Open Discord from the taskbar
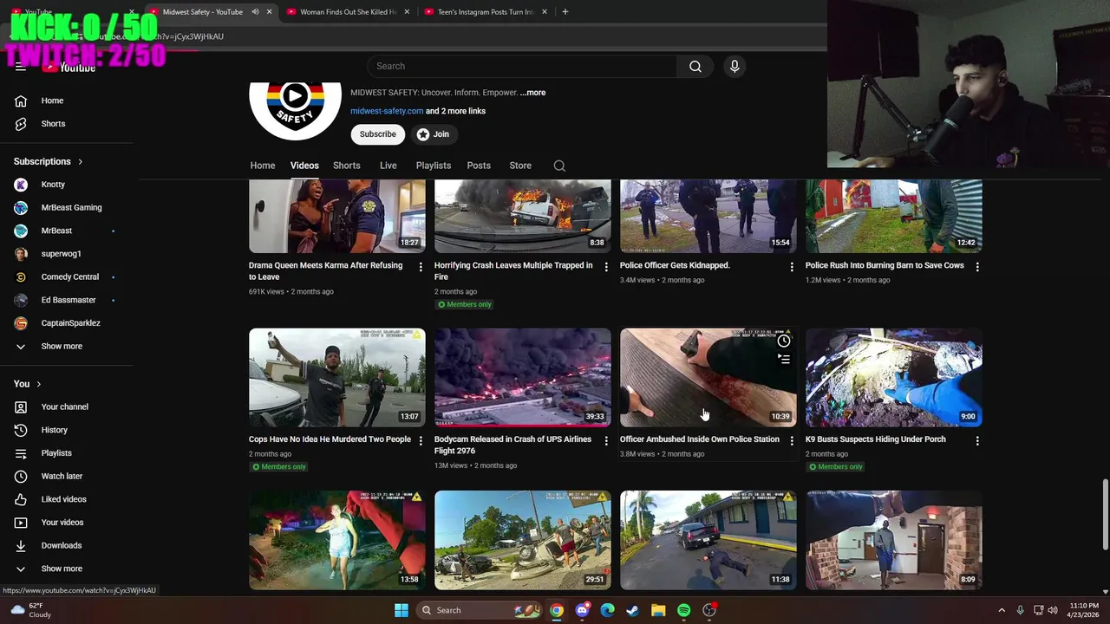The width and height of the screenshot is (1110, 624). pos(582,610)
